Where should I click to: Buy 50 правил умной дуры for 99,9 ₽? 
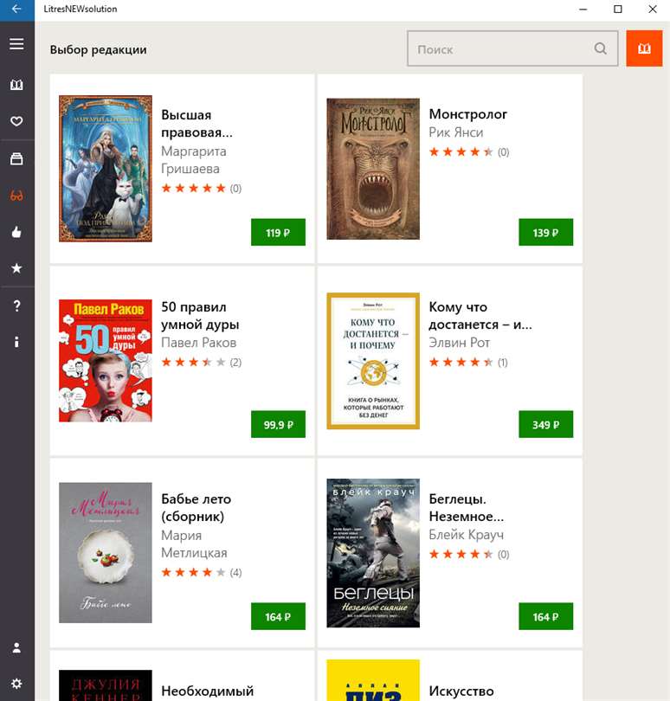[x=278, y=424]
